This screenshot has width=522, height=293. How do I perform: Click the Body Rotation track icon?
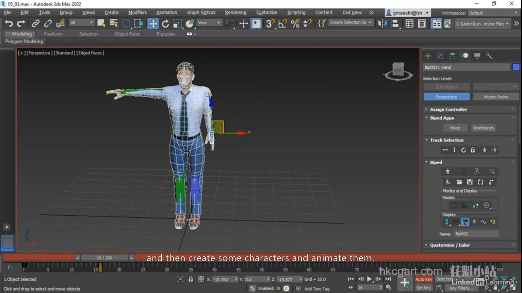(x=463, y=150)
